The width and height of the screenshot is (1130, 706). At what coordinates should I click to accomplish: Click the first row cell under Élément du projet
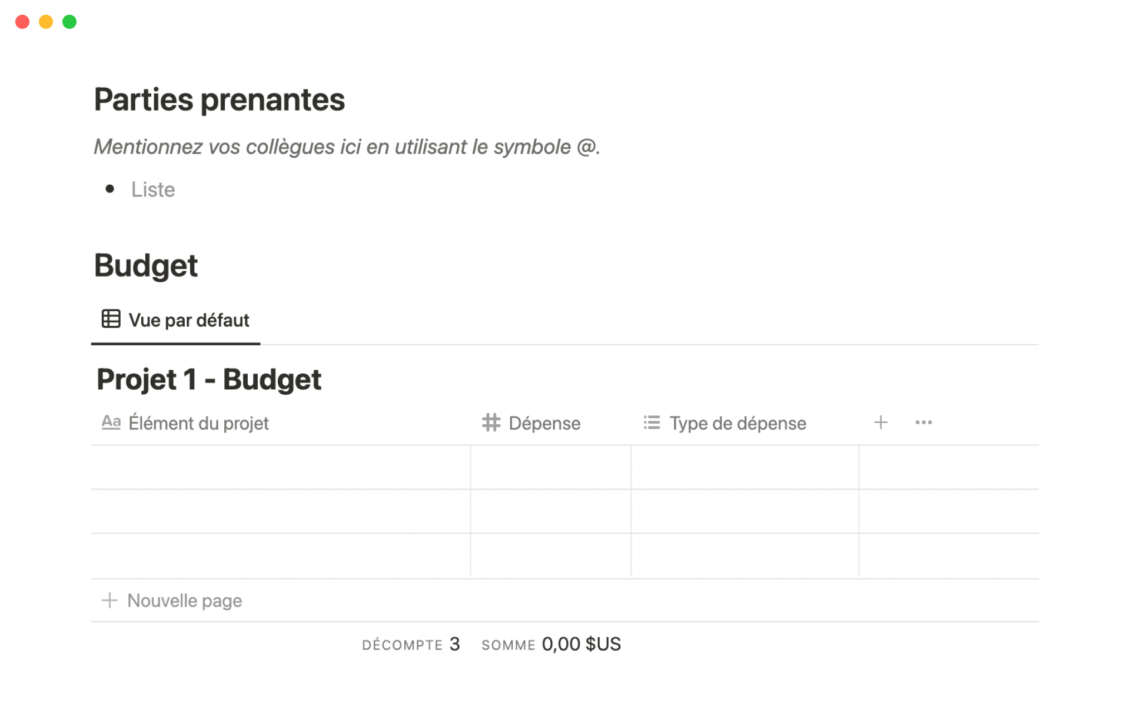(x=281, y=467)
